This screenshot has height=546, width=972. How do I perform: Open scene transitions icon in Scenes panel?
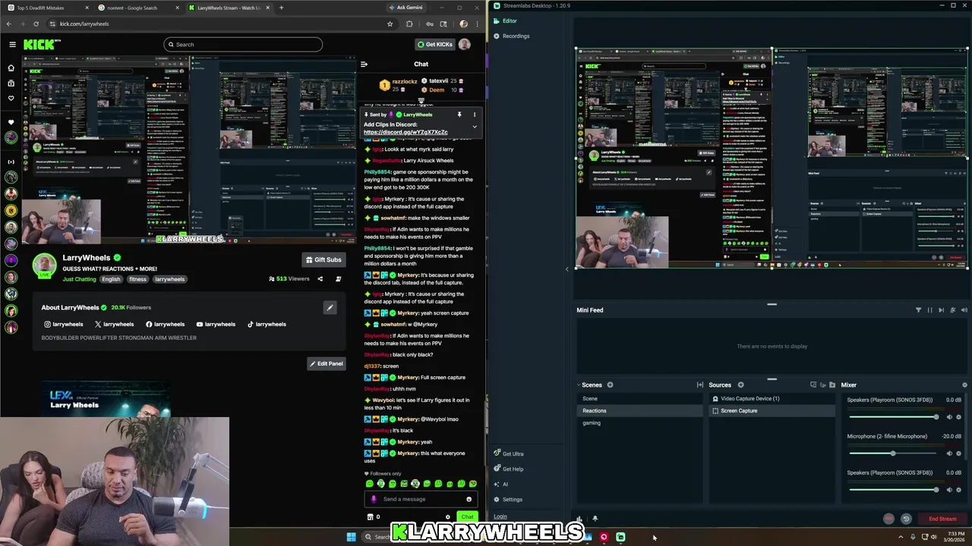tap(699, 385)
